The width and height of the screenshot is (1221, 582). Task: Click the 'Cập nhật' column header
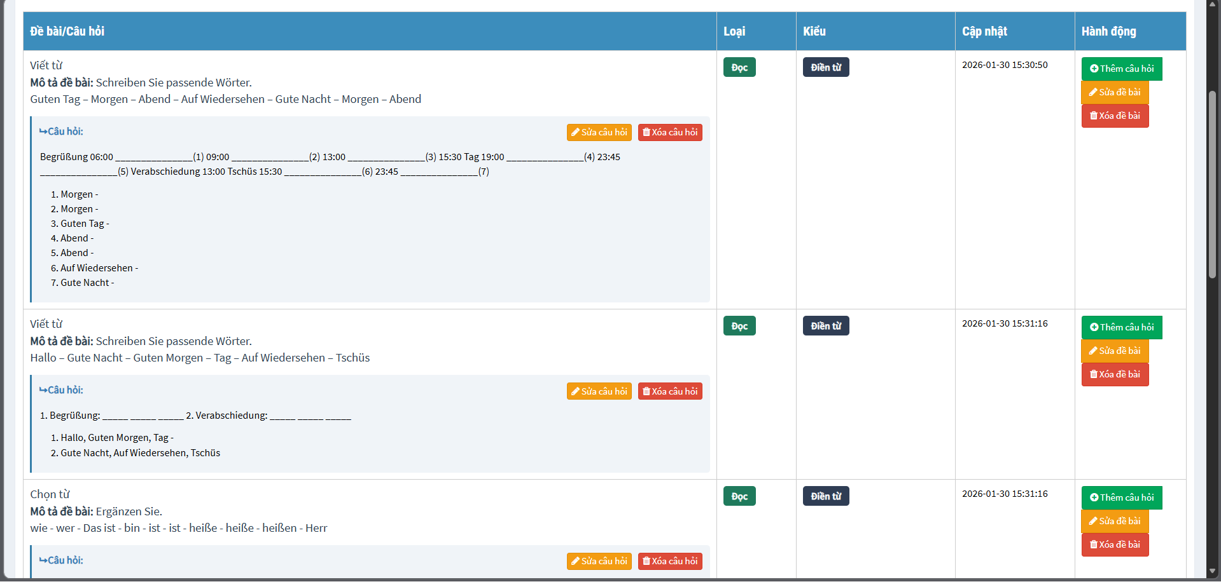(x=984, y=31)
